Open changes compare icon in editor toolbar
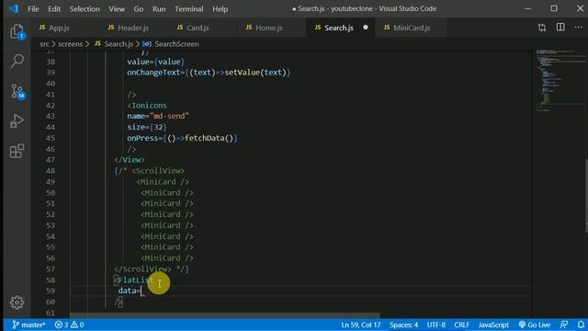Viewport: 588px width, 331px height. point(542,28)
